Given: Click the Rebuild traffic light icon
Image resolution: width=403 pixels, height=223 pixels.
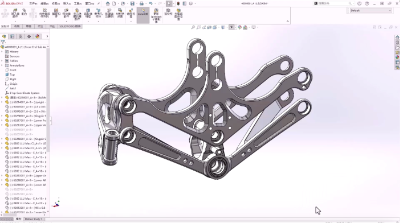Looking at the screenshot, I should pyautogui.click(x=178, y=3).
